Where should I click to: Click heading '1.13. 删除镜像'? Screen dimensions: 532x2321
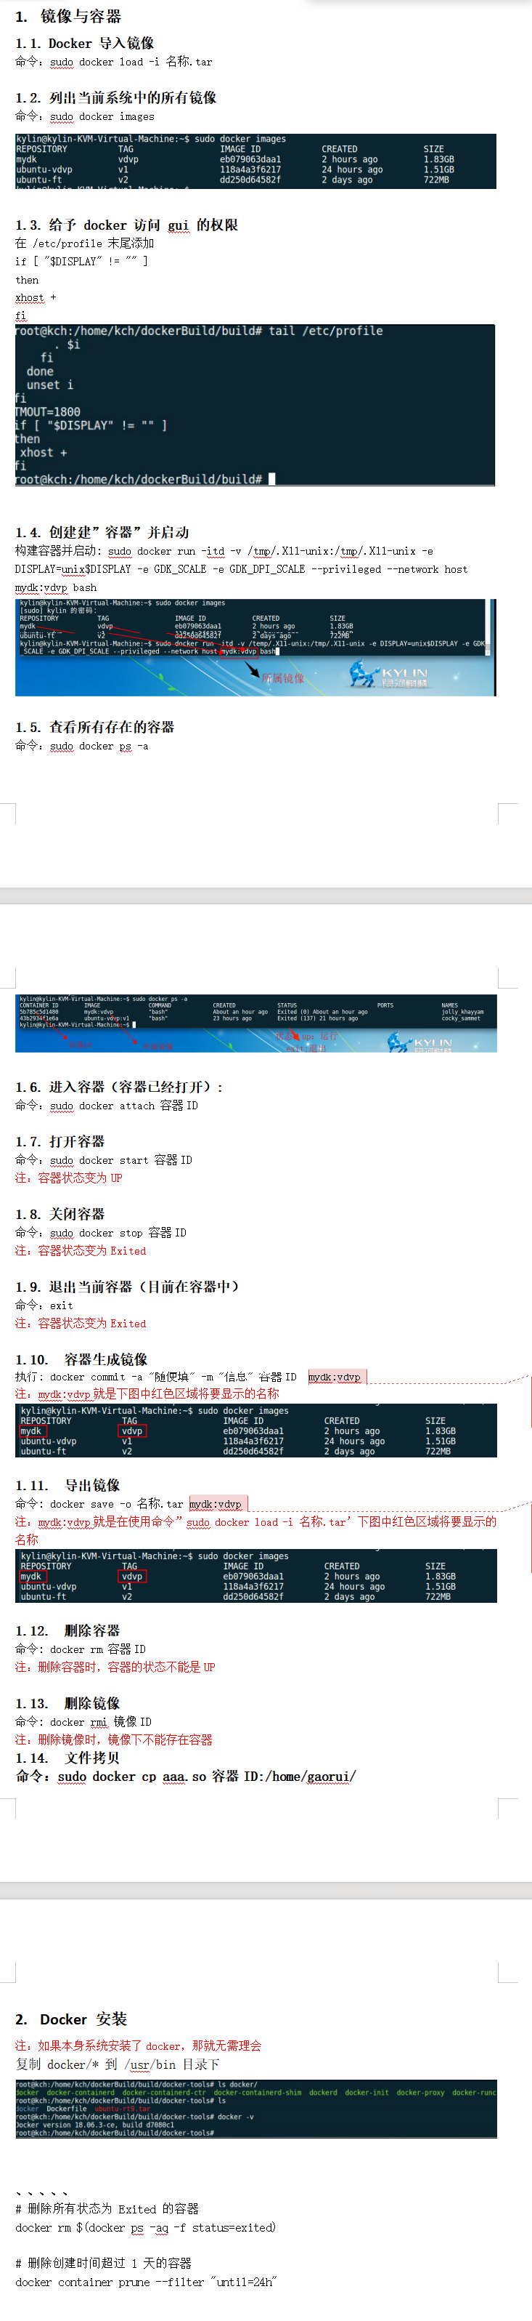coord(67,1704)
